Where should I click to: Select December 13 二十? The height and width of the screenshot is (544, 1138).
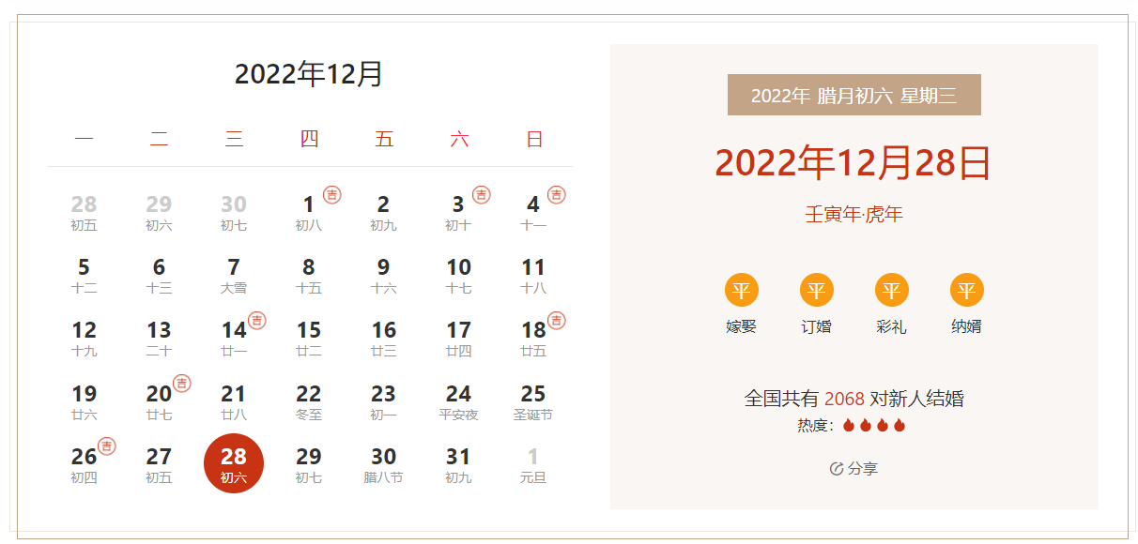click(x=159, y=339)
